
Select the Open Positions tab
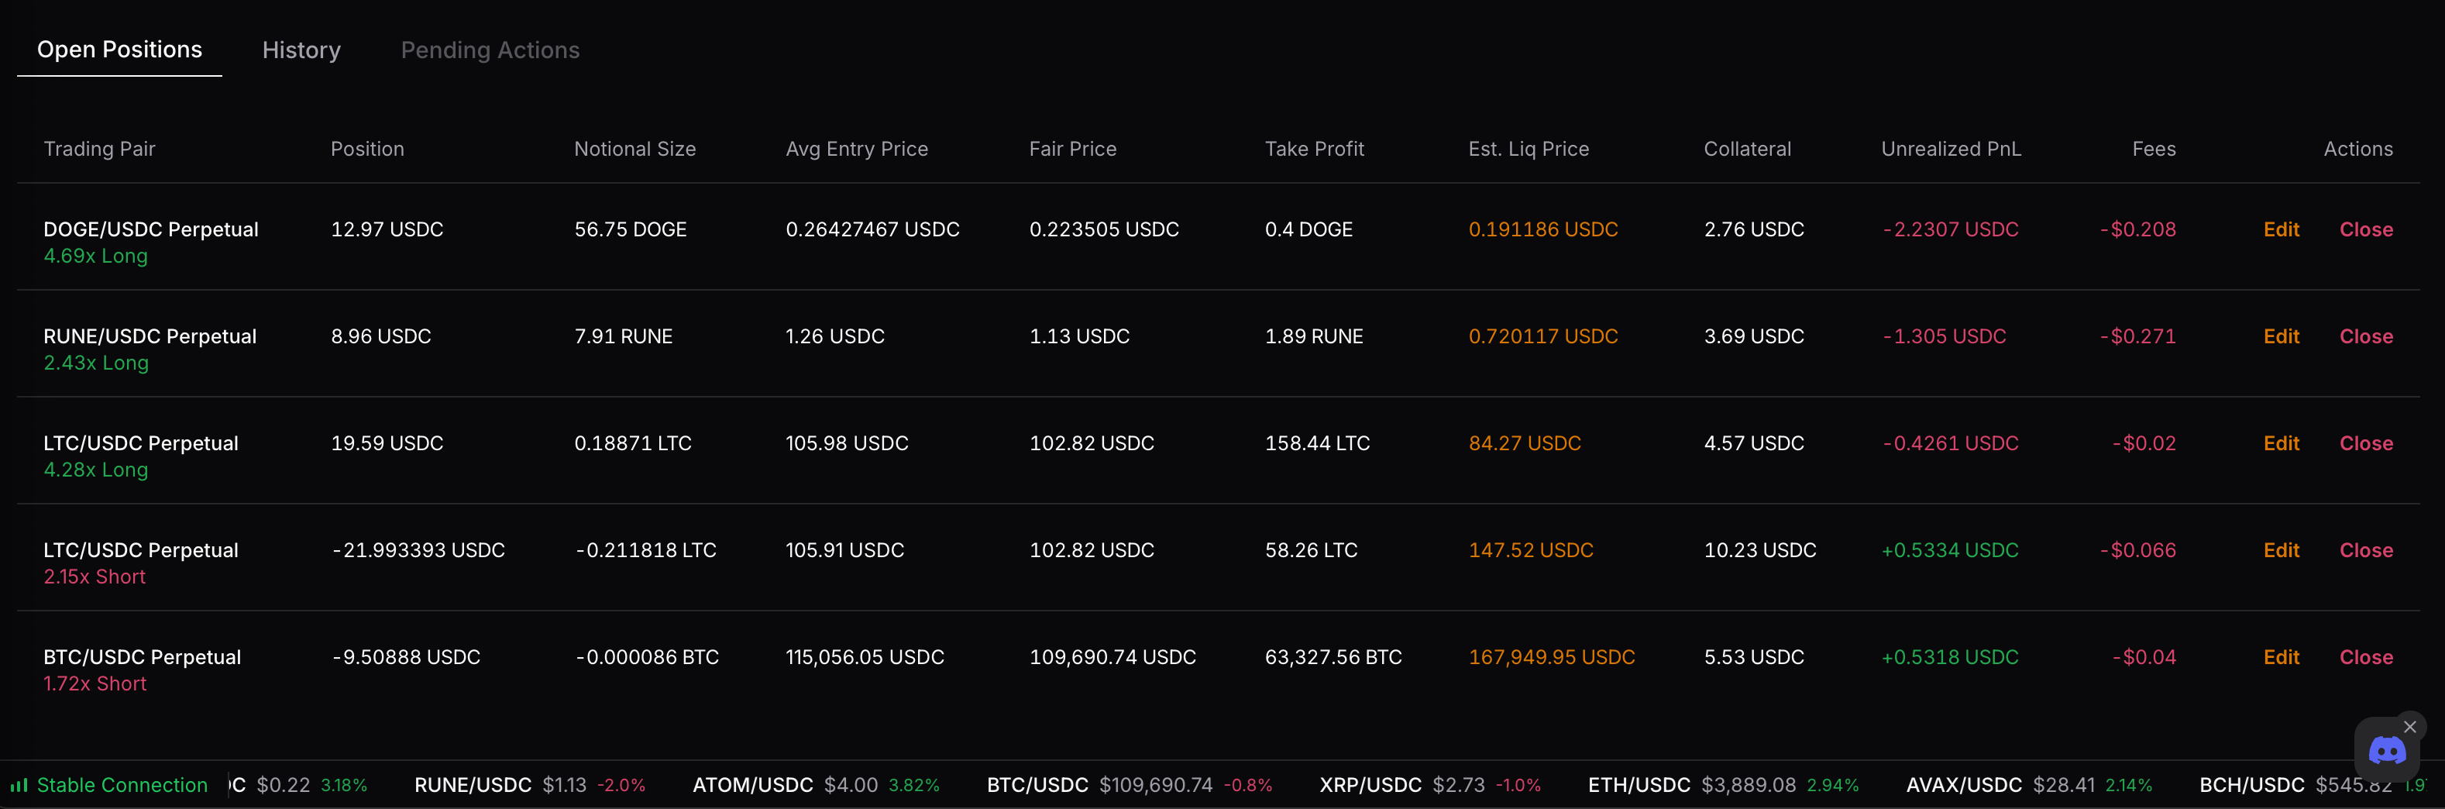[119, 50]
